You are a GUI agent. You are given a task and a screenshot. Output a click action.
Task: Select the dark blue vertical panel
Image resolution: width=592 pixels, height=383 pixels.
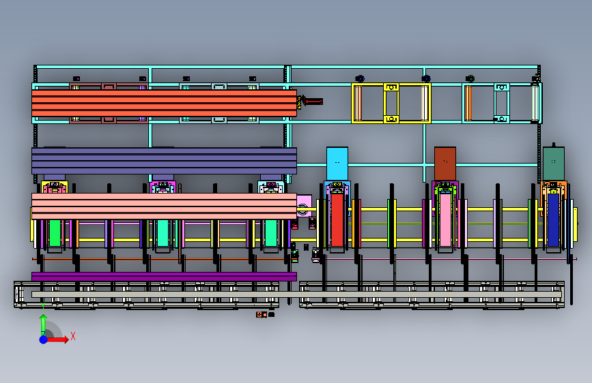(x=553, y=220)
